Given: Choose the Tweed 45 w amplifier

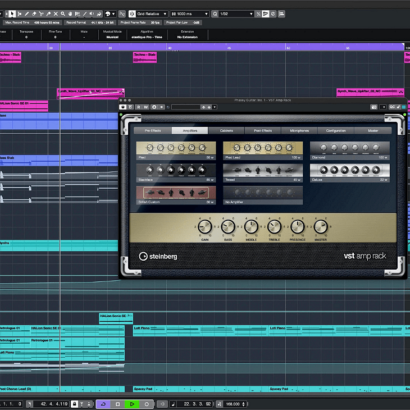Looking at the screenshot, I should tap(263, 173).
